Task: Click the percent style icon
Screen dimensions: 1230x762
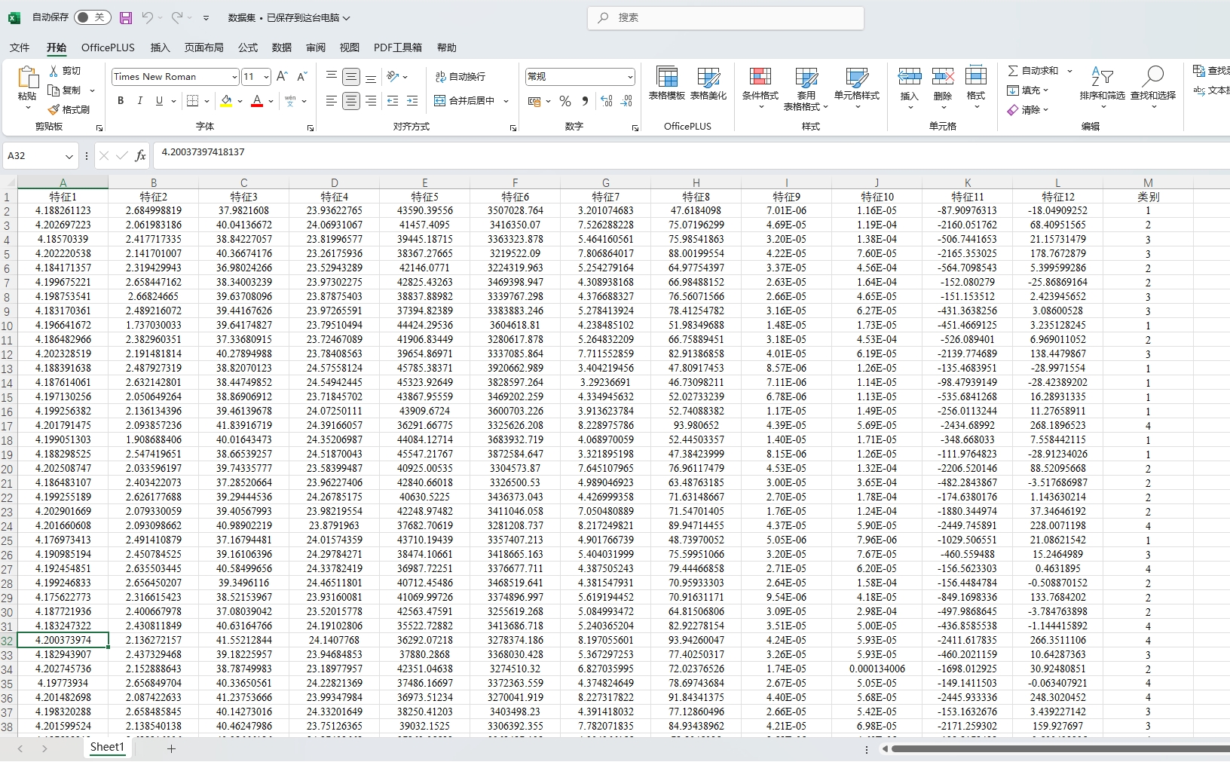Action: click(565, 101)
